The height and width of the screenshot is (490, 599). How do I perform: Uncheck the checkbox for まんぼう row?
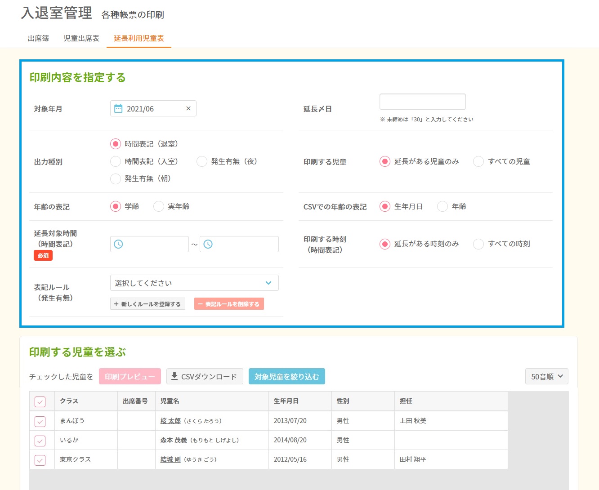click(x=40, y=421)
